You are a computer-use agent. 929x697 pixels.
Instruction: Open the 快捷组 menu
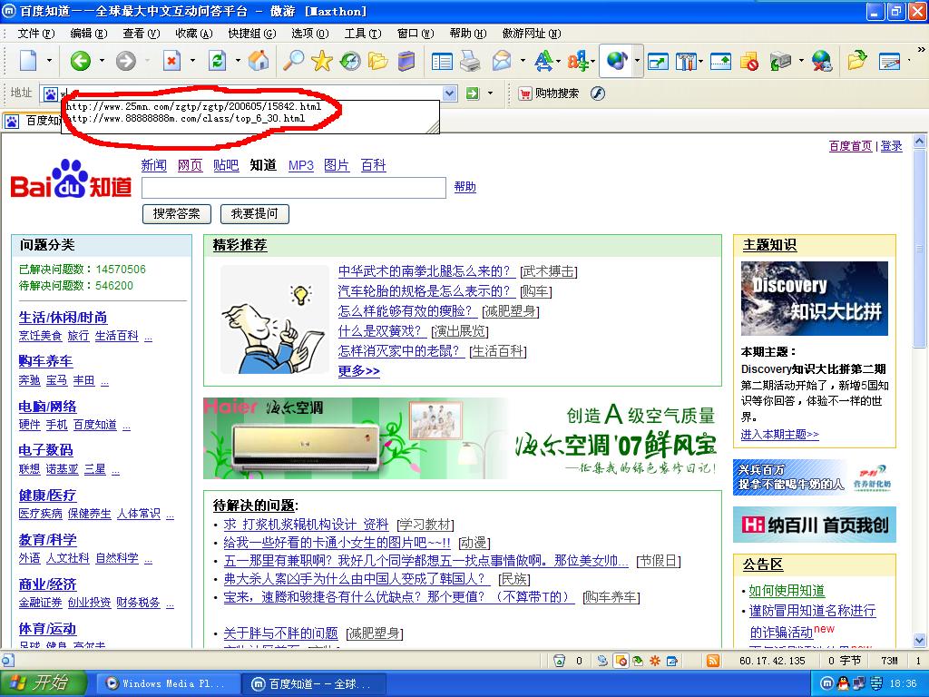tap(252, 34)
